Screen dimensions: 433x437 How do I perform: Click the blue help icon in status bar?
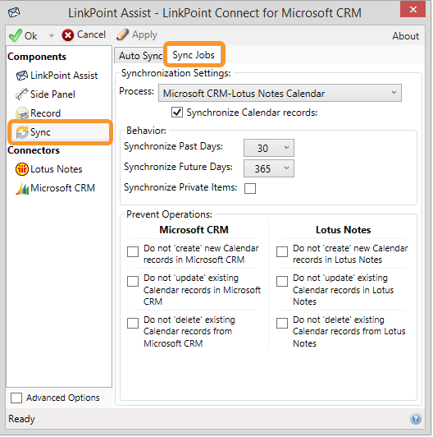pyautogui.click(x=416, y=419)
